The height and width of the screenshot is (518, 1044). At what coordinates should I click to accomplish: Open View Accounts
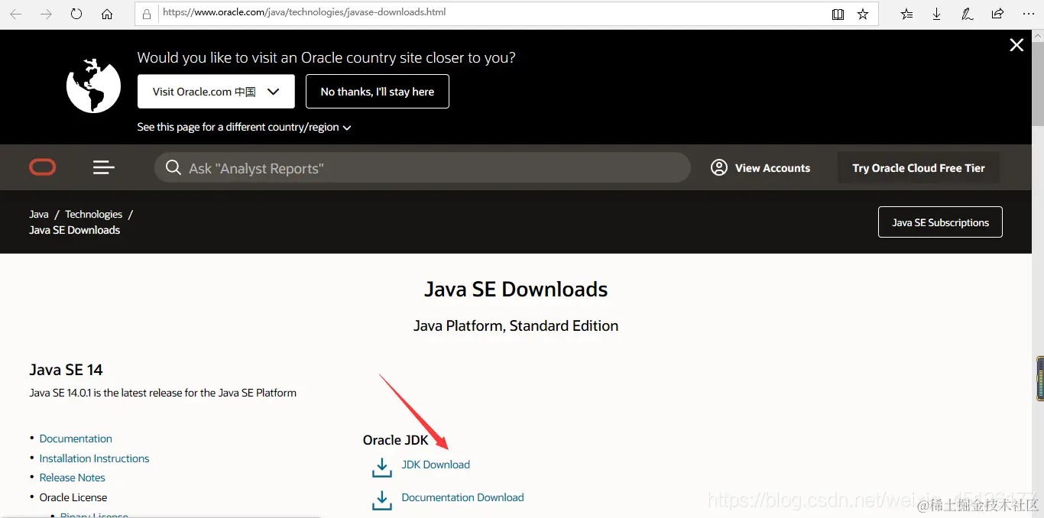(x=760, y=168)
